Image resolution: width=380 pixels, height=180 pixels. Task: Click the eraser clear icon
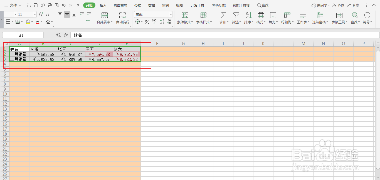tap(48, 22)
